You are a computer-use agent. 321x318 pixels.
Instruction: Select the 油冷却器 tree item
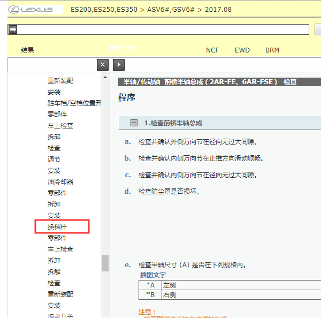coord(60,181)
